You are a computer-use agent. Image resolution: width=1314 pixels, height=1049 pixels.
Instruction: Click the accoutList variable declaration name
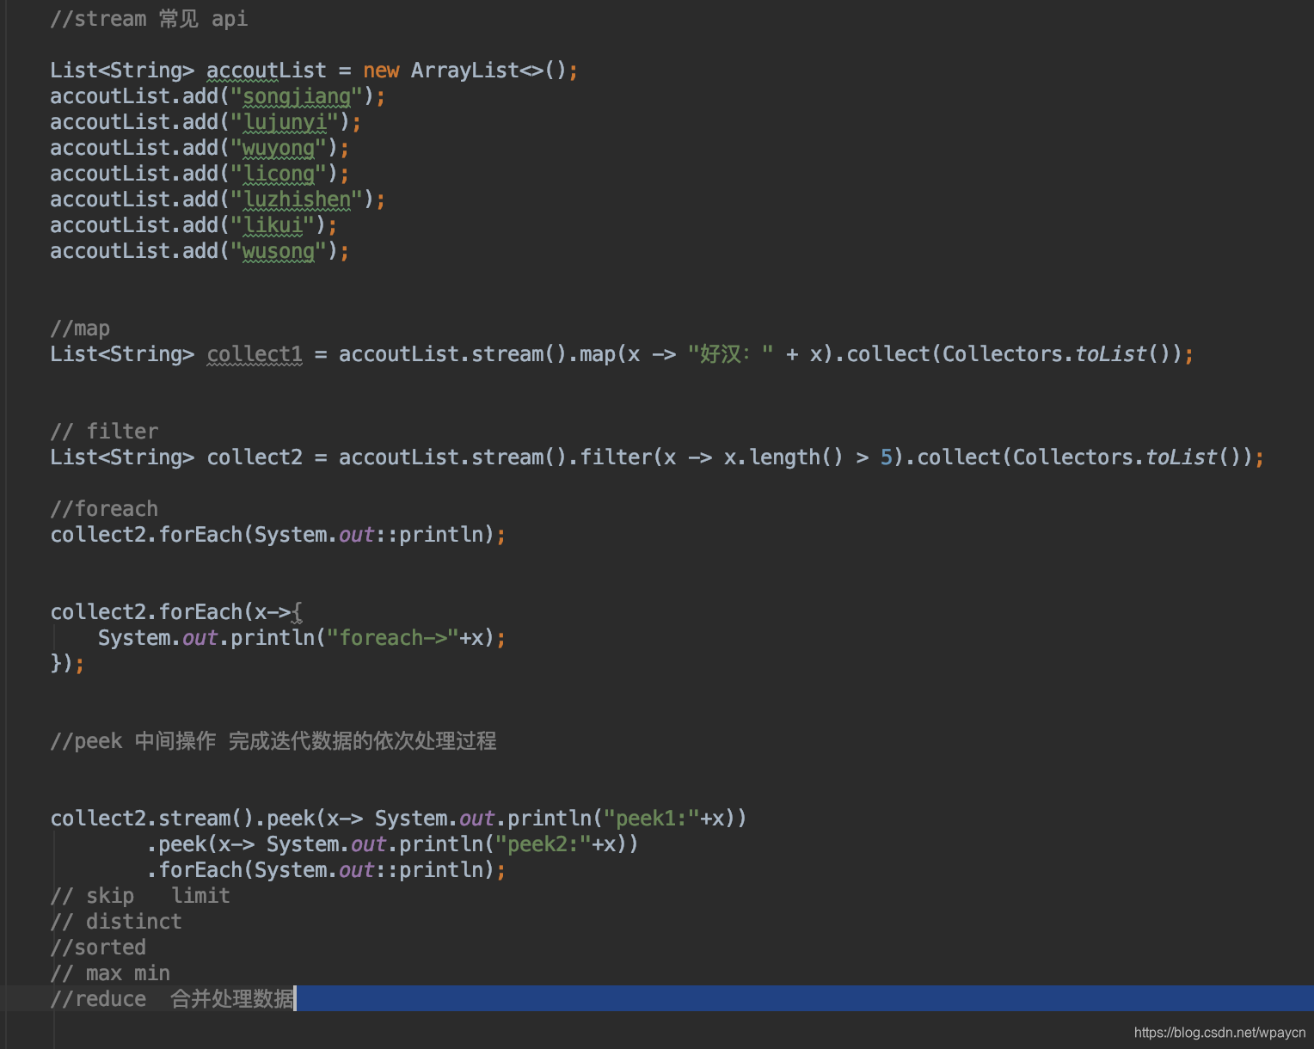tap(267, 71)
